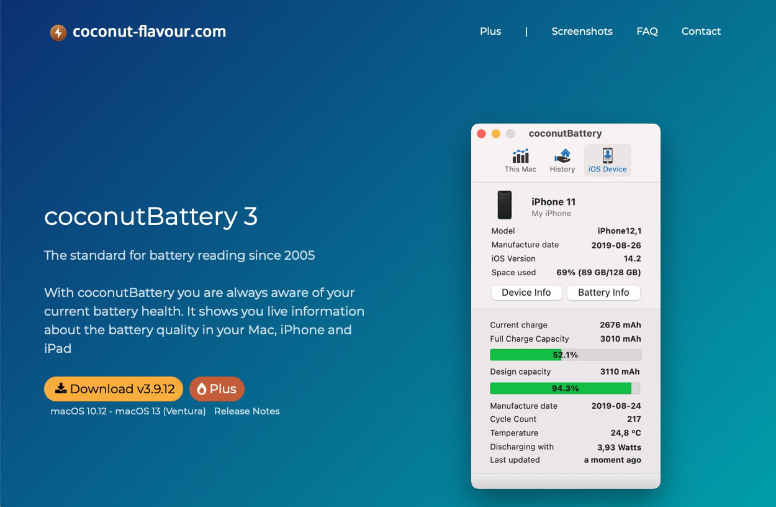
Task: Select the This Mac chart icon
Action: [520, 156]
